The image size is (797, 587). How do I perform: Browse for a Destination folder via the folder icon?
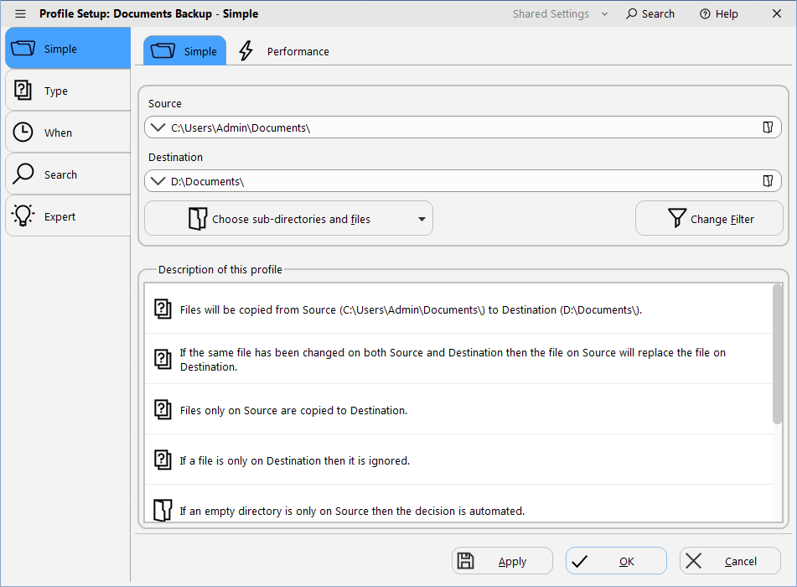click(768, 180)
